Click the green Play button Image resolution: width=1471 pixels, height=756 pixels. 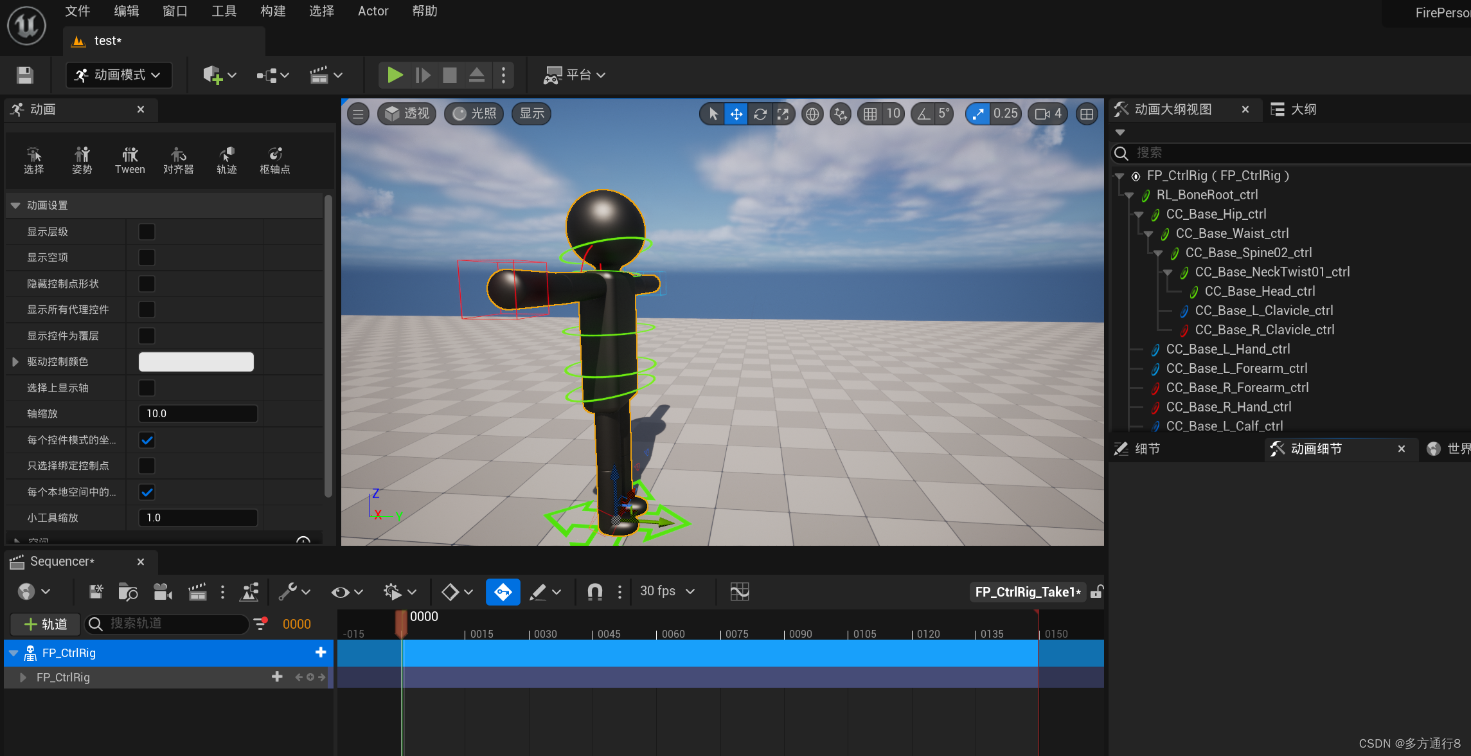click(395, 75)
